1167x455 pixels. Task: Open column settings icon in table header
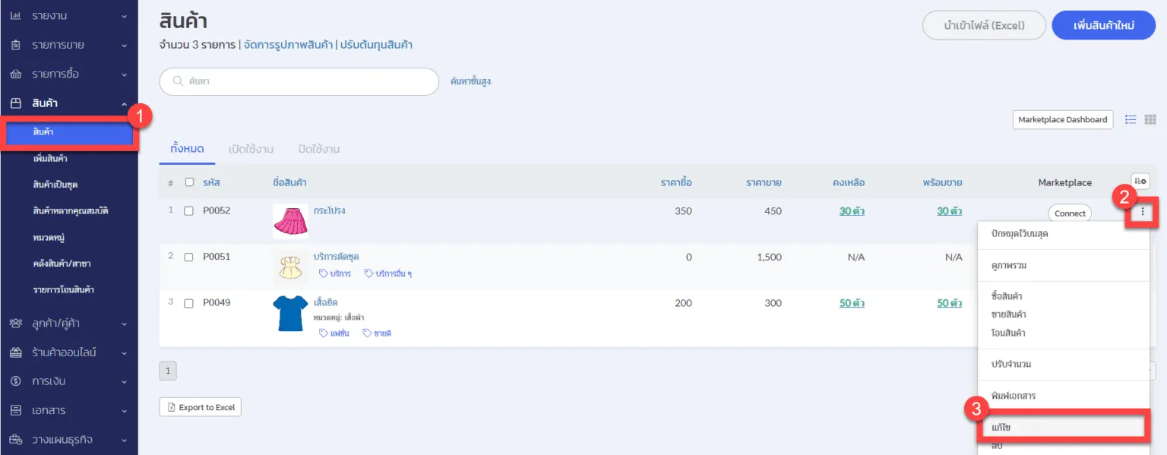click(1140, 181)
